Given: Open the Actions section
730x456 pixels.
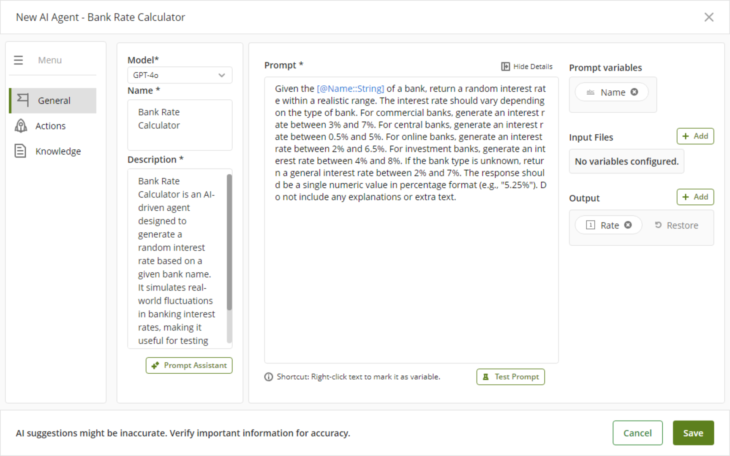Looking at the screenshot, I should coord(50,126).
